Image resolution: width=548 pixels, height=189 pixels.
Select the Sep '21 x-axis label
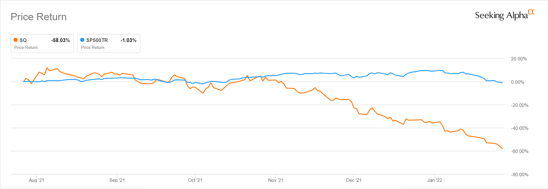[x=117, y=180]
